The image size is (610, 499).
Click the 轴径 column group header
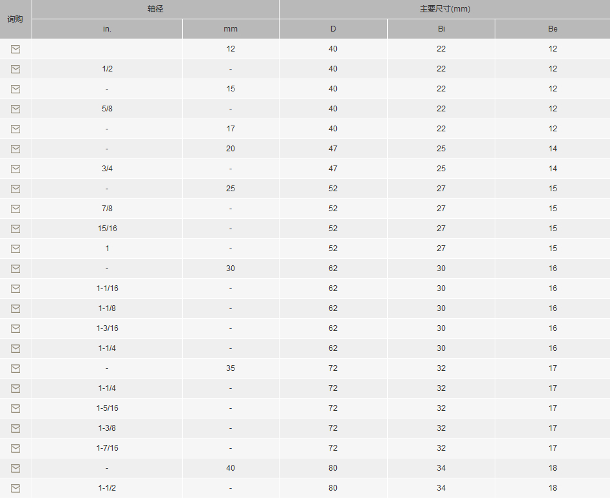[x=155, y=9]
